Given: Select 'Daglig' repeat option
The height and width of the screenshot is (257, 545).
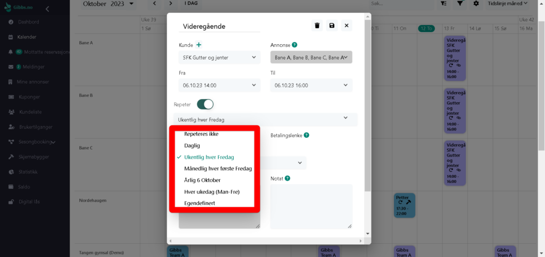Looking at the screenshot, I should pos(192,145).
